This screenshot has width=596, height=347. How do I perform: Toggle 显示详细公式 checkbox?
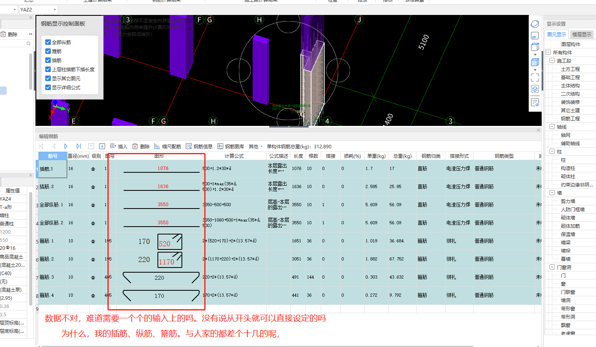[x=48, y=87]
